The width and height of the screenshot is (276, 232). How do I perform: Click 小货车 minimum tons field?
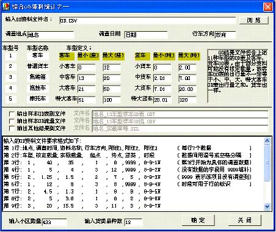tap(162, 68)
